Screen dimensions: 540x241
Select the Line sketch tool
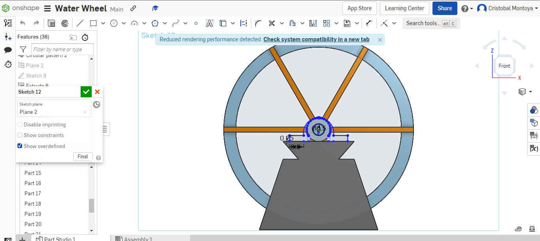tap(79, 23)
